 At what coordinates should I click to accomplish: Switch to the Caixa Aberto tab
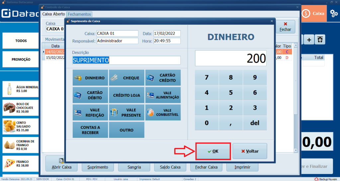click(x=53, y=14)
